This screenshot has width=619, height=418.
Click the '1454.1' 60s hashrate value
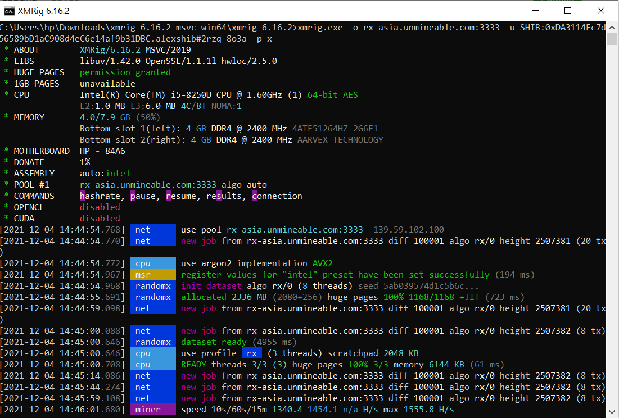pyautogui.click(x=323, y=410)
